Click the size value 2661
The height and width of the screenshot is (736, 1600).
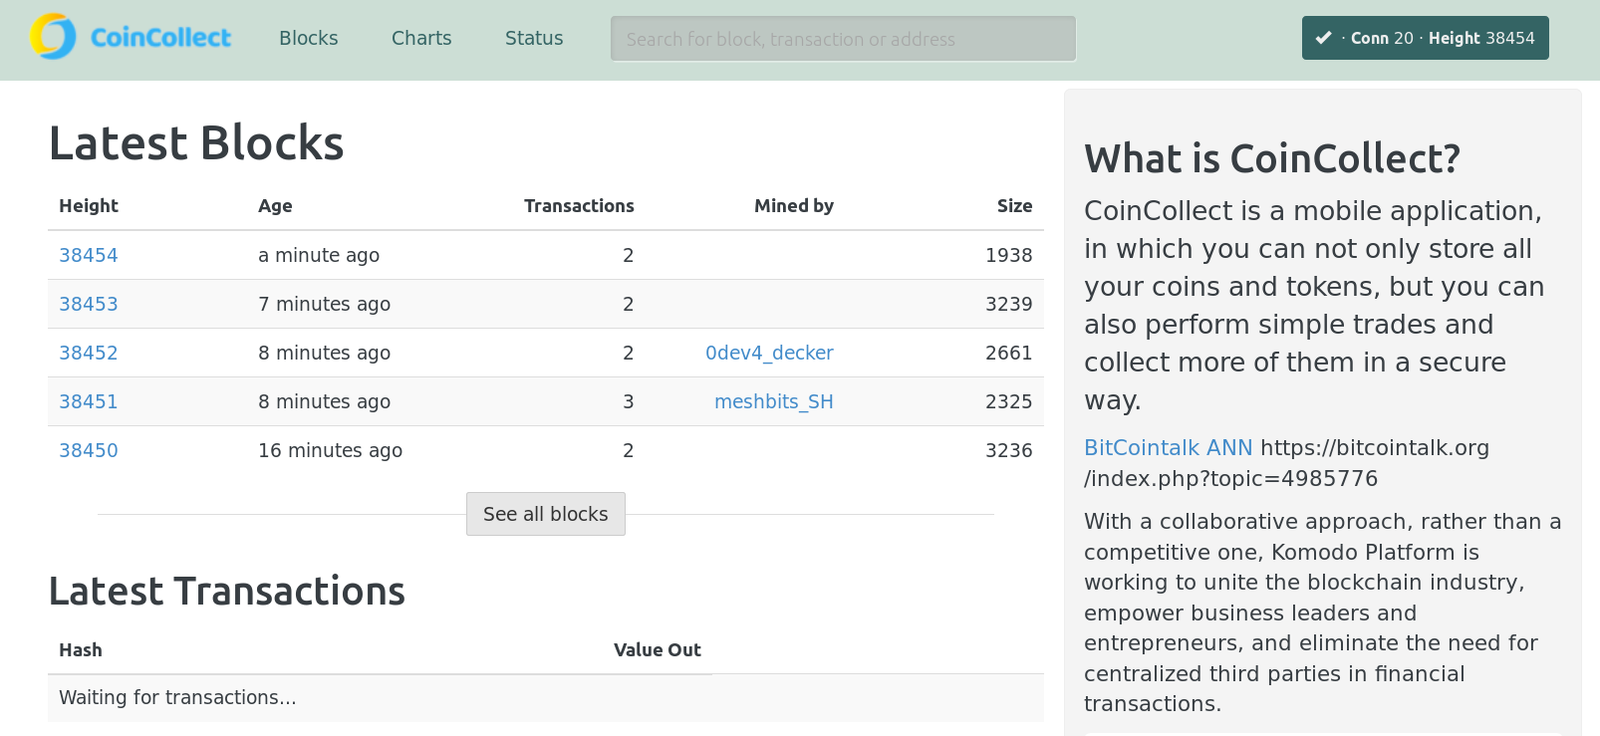click(1009, 353)
